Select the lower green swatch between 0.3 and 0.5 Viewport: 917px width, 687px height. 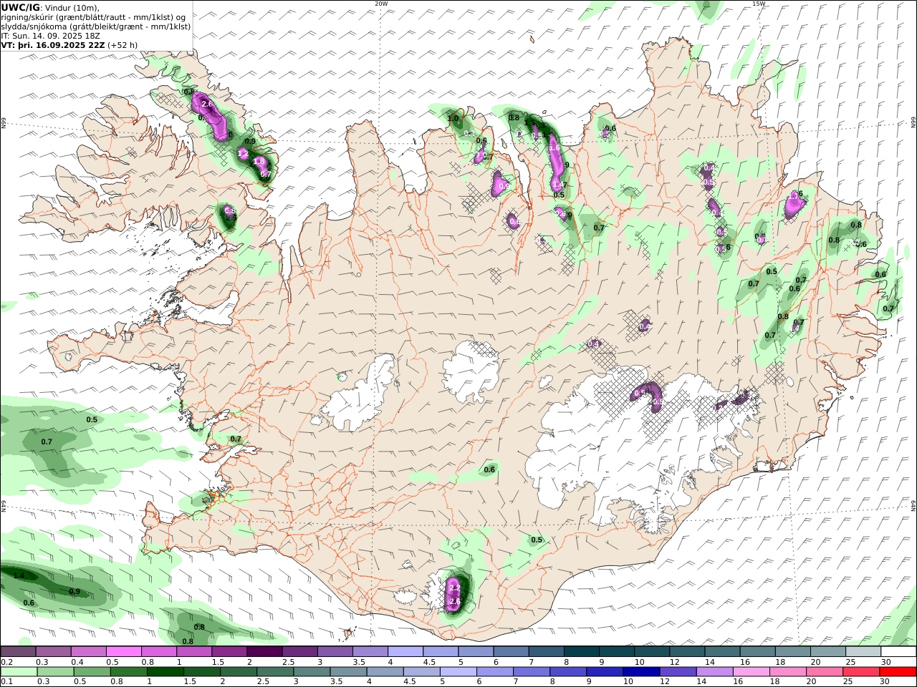pos(55,671)
